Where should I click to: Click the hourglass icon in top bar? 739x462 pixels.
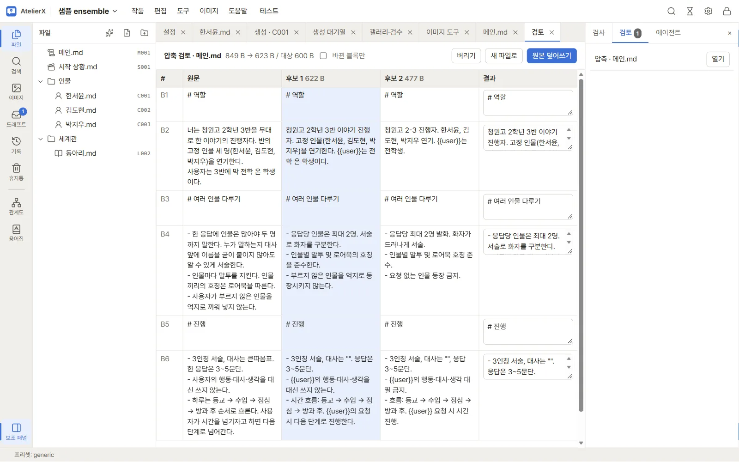click(690, 11)
